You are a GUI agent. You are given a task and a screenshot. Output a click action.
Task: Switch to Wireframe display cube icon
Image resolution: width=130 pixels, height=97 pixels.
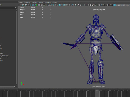pos(57,5)
